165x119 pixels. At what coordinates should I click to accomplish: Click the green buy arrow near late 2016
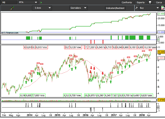111,82
